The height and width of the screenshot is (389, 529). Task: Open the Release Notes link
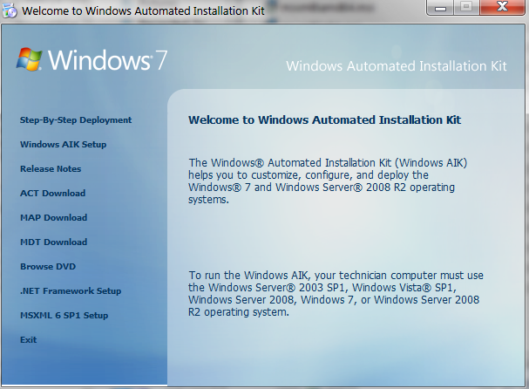pos(51,169)
